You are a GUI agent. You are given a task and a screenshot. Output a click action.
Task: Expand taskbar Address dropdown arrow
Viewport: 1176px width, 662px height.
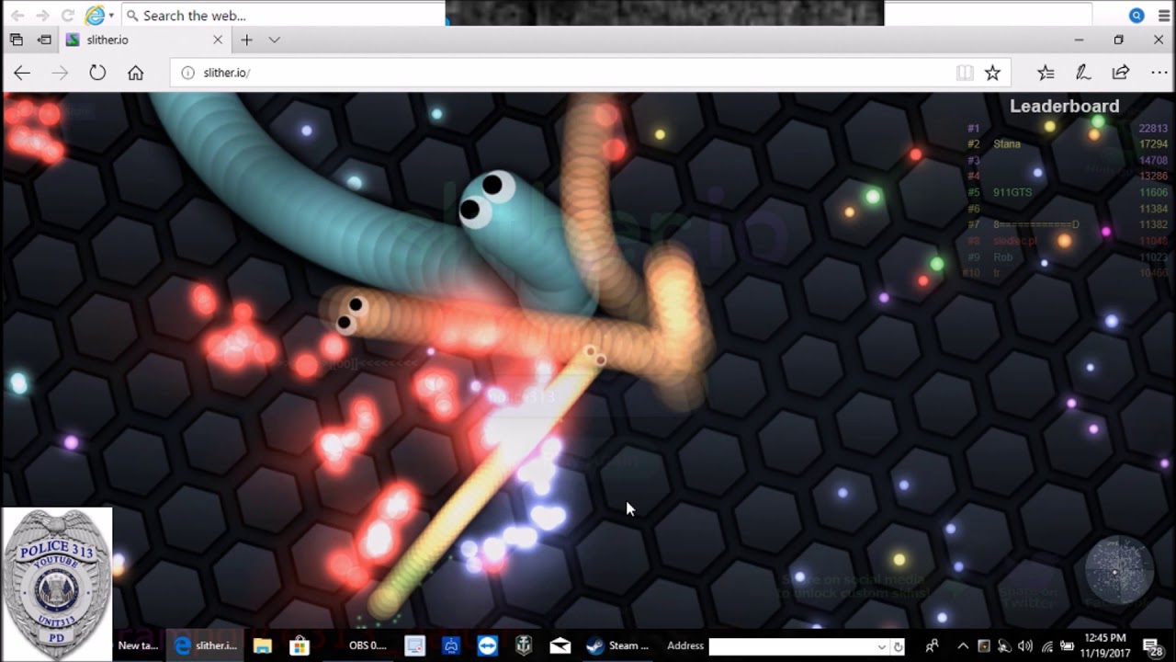point(882,646)
